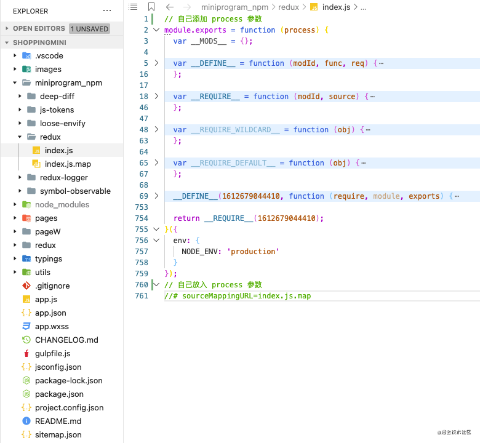Unfold the __DEFINE__ call at line 69
Screen dimensions: 480x443
[x=156, y=196]
